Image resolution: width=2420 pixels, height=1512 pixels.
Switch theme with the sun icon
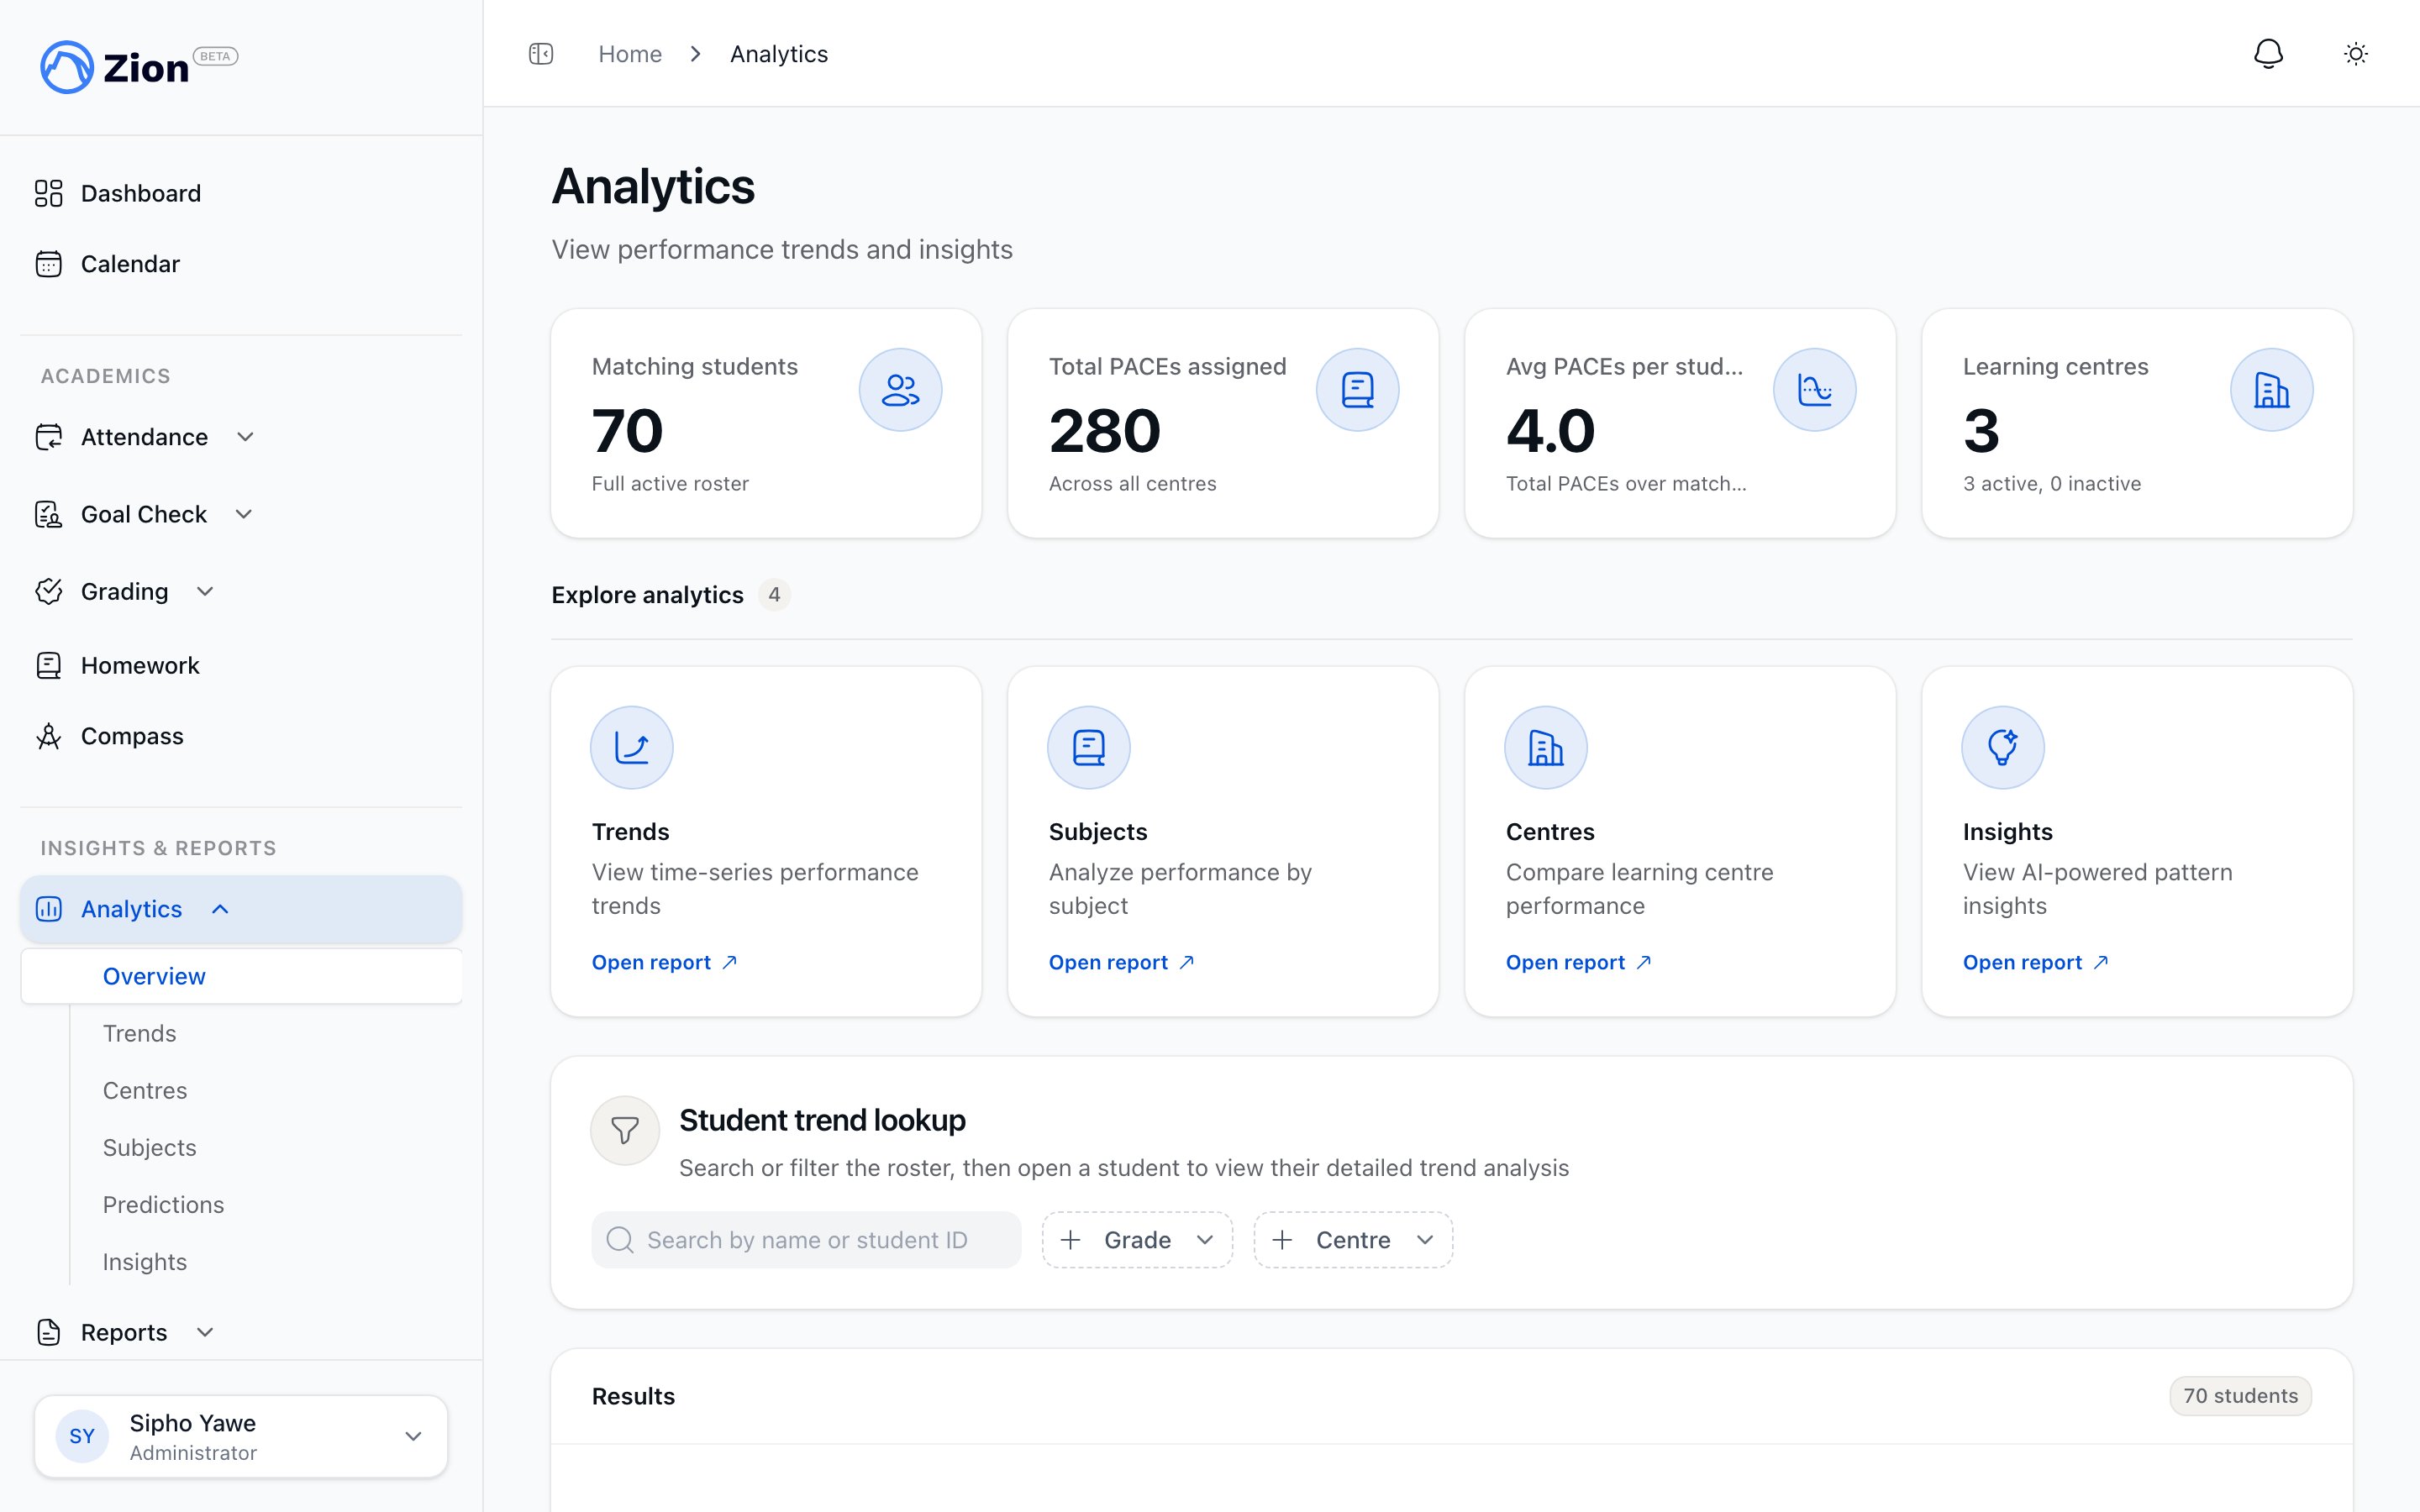(x=2356, y=54)
